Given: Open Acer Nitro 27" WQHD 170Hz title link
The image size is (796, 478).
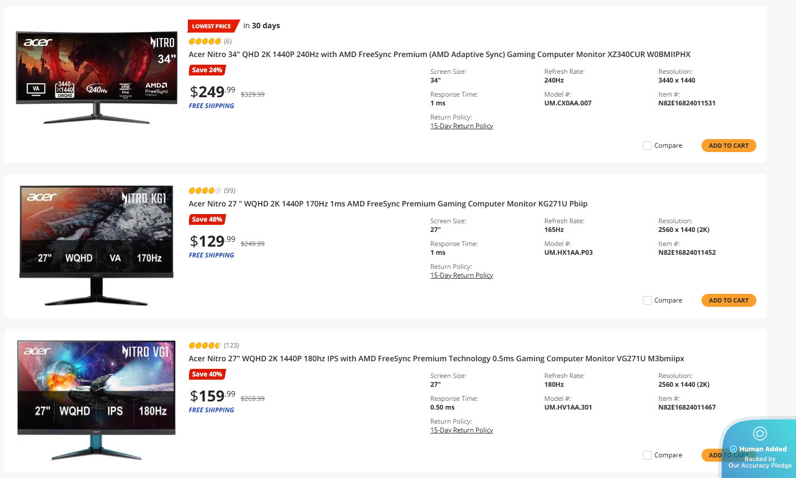Looking at the screenshot, I should click(388, 204).
